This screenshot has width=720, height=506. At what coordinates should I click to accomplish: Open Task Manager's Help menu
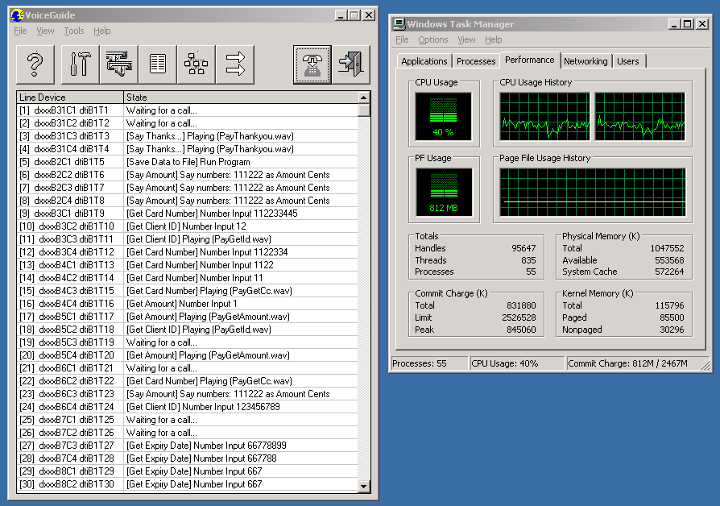point(493,39)
